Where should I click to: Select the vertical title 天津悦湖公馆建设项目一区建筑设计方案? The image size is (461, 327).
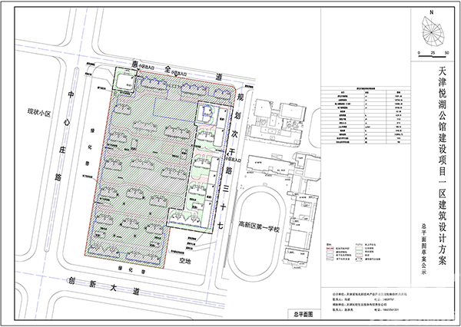click(443, 167)
